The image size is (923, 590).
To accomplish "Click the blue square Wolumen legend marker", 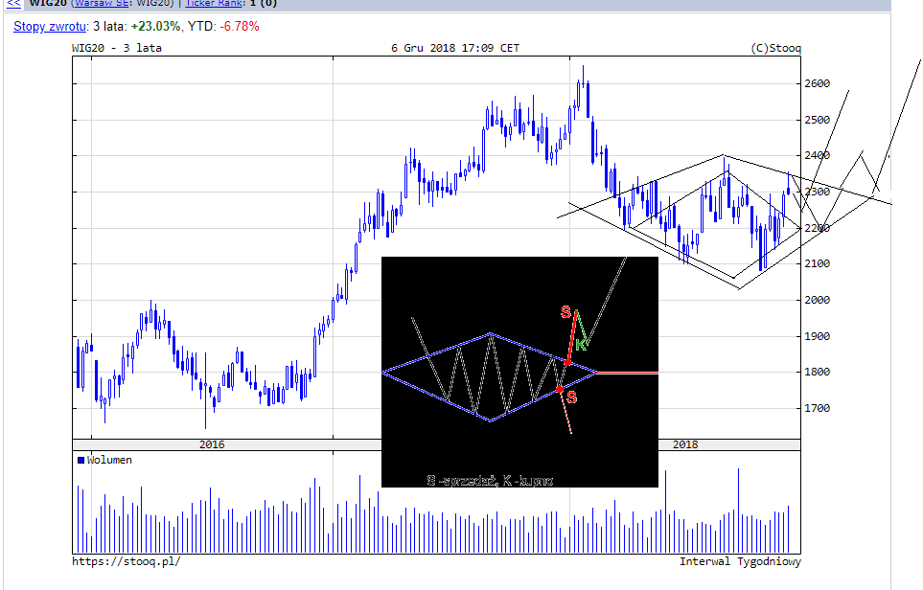I will [81, 460].
